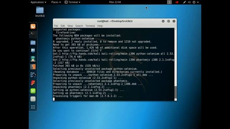Open the Files folder icon in the dock
Image resolution: width=230 pixels, height=129 pixels.
[33, 42]
